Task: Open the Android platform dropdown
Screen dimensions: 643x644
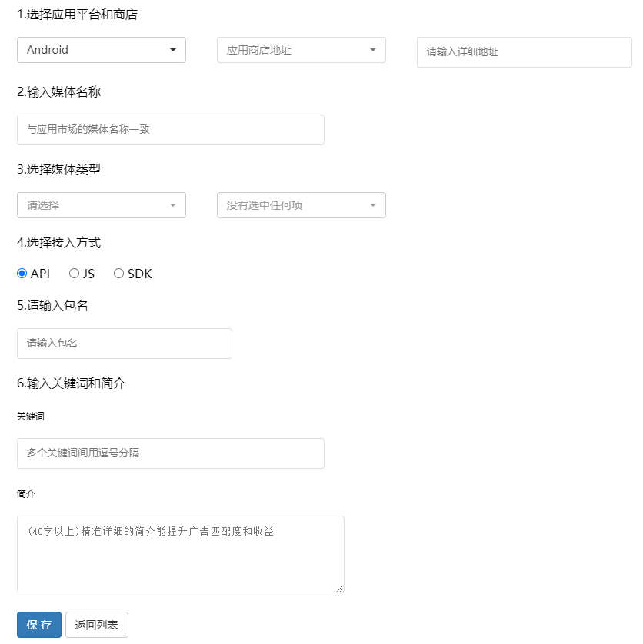Action: coord(101,50)
